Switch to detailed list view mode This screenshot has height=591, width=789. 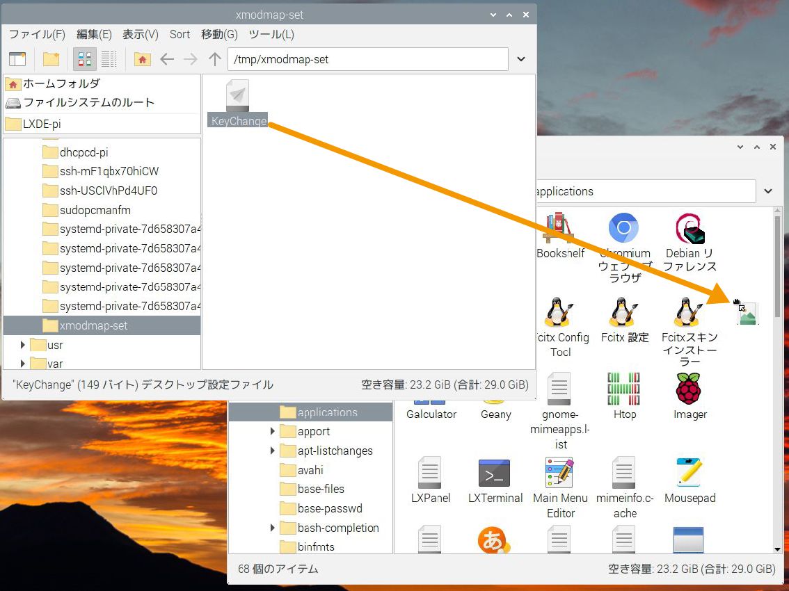click(109, 59)
